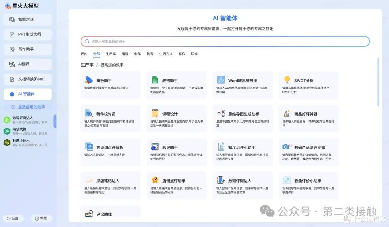This screenshot has height=227, width=389.
Task: Click the PPT生成大师 sidebar icon
Action: [12, 35]
